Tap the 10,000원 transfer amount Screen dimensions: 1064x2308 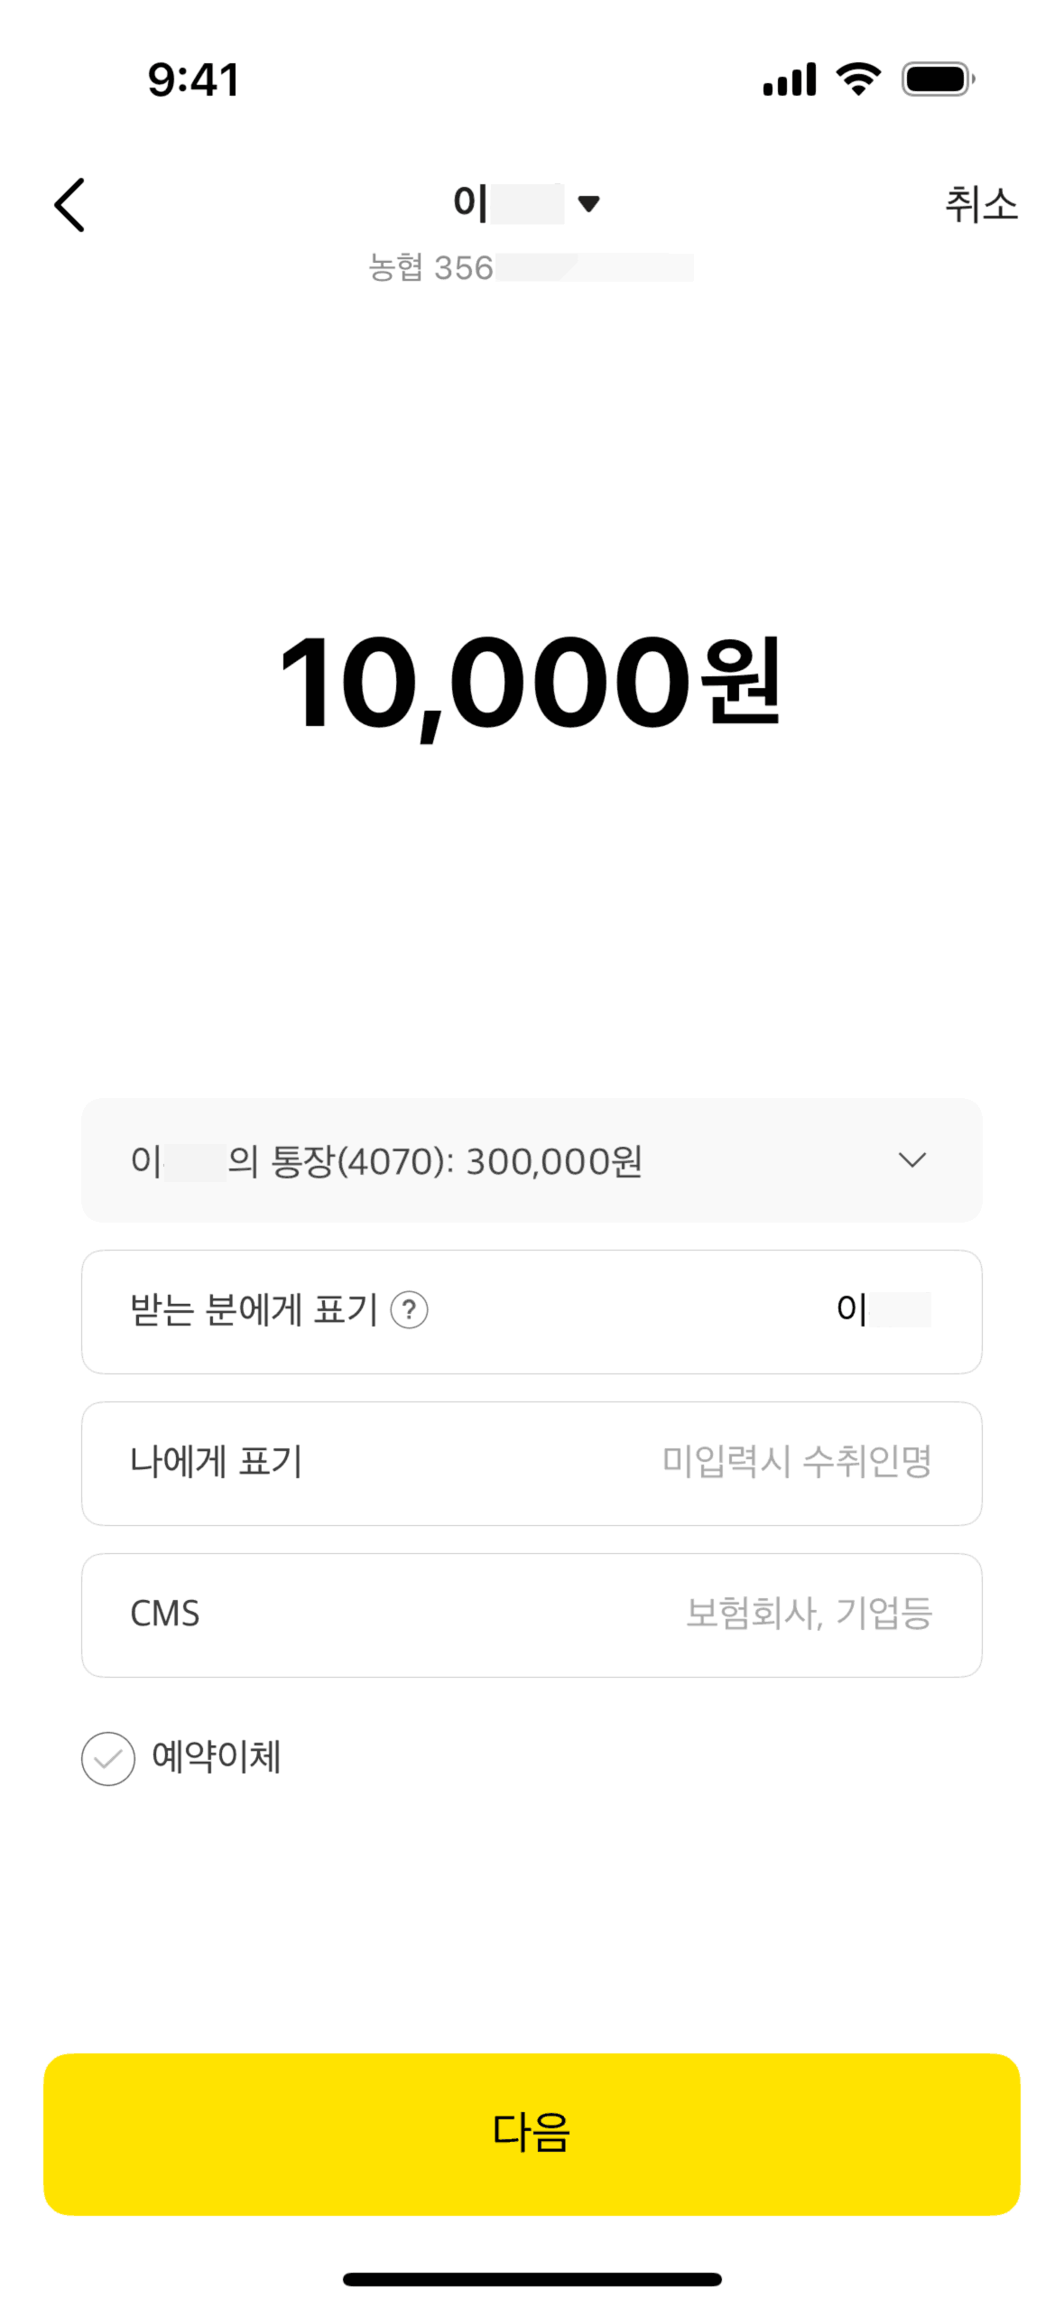[x=531, y=682]
